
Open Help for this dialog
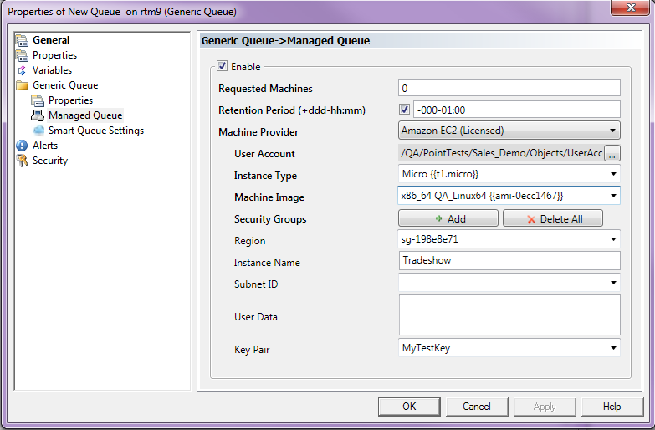(x=612, y=407)
